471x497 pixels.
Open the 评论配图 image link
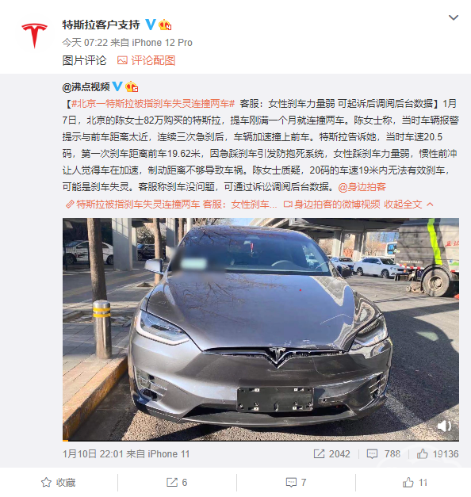[146, 60]
